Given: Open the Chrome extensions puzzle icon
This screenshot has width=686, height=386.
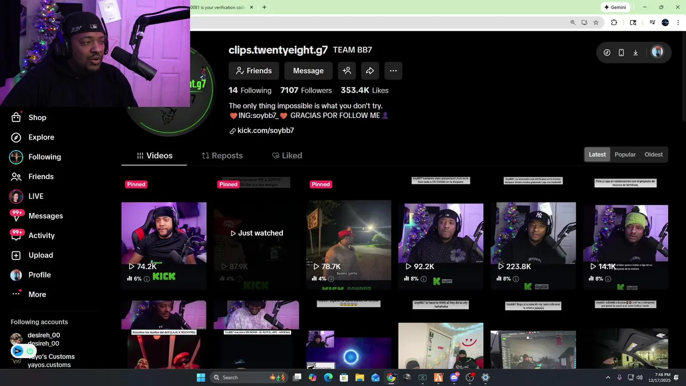Looking at the screenshot, I should point(614,23).
